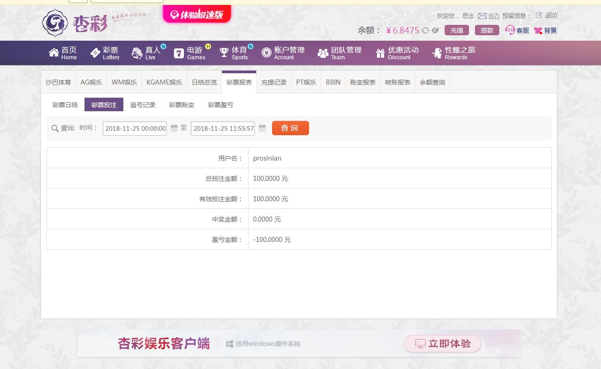Click the background theme shirt icon
Screen dimensions: 601x369
(538, 30)
